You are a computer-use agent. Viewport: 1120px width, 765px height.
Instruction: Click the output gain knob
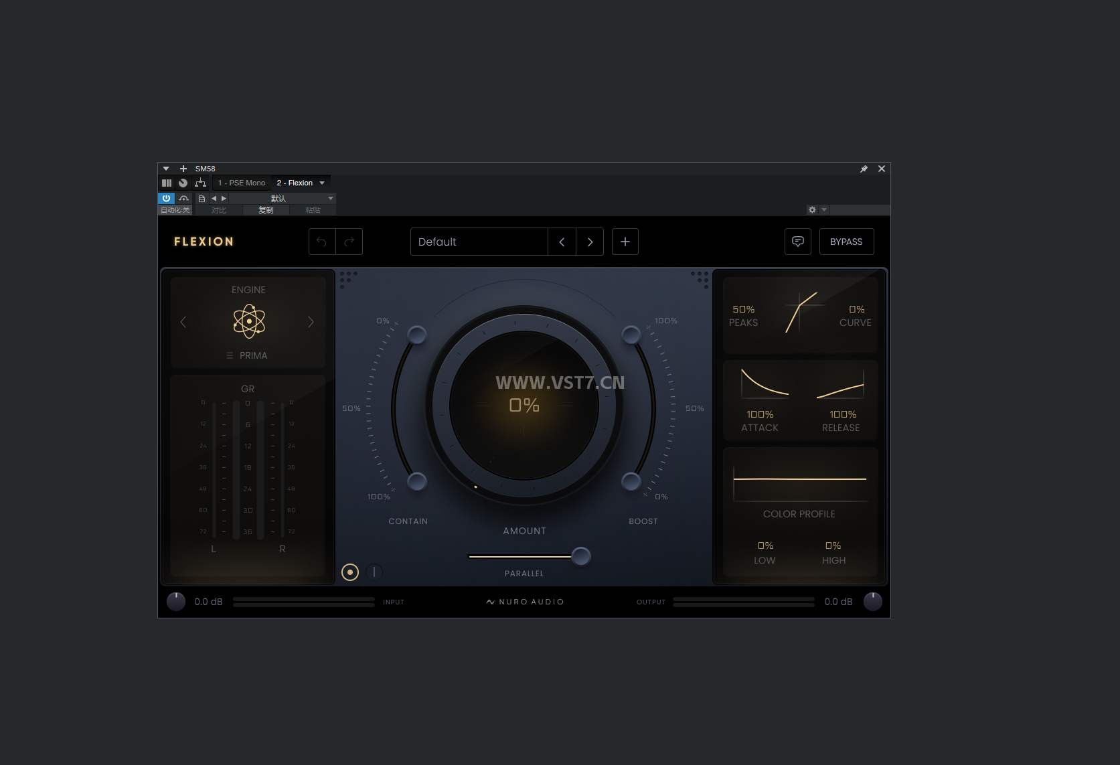pos(873,602)
